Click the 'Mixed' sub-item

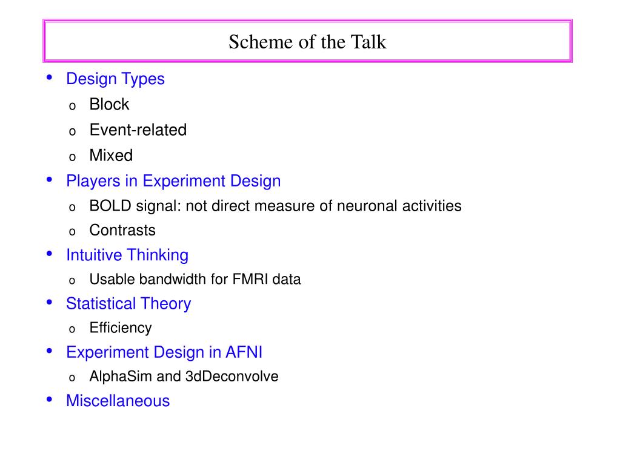[111, 155]
